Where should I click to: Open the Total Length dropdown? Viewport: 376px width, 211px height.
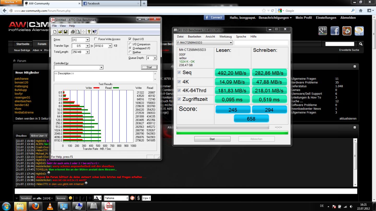[87, 52]
